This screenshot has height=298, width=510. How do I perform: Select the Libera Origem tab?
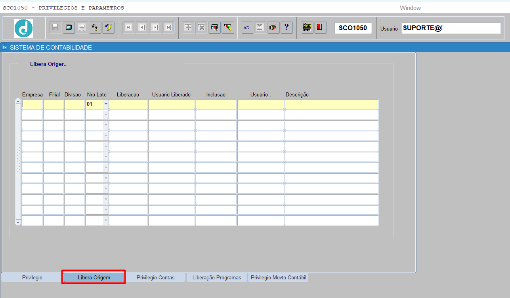pyautogui.click(x=94, y=277)
